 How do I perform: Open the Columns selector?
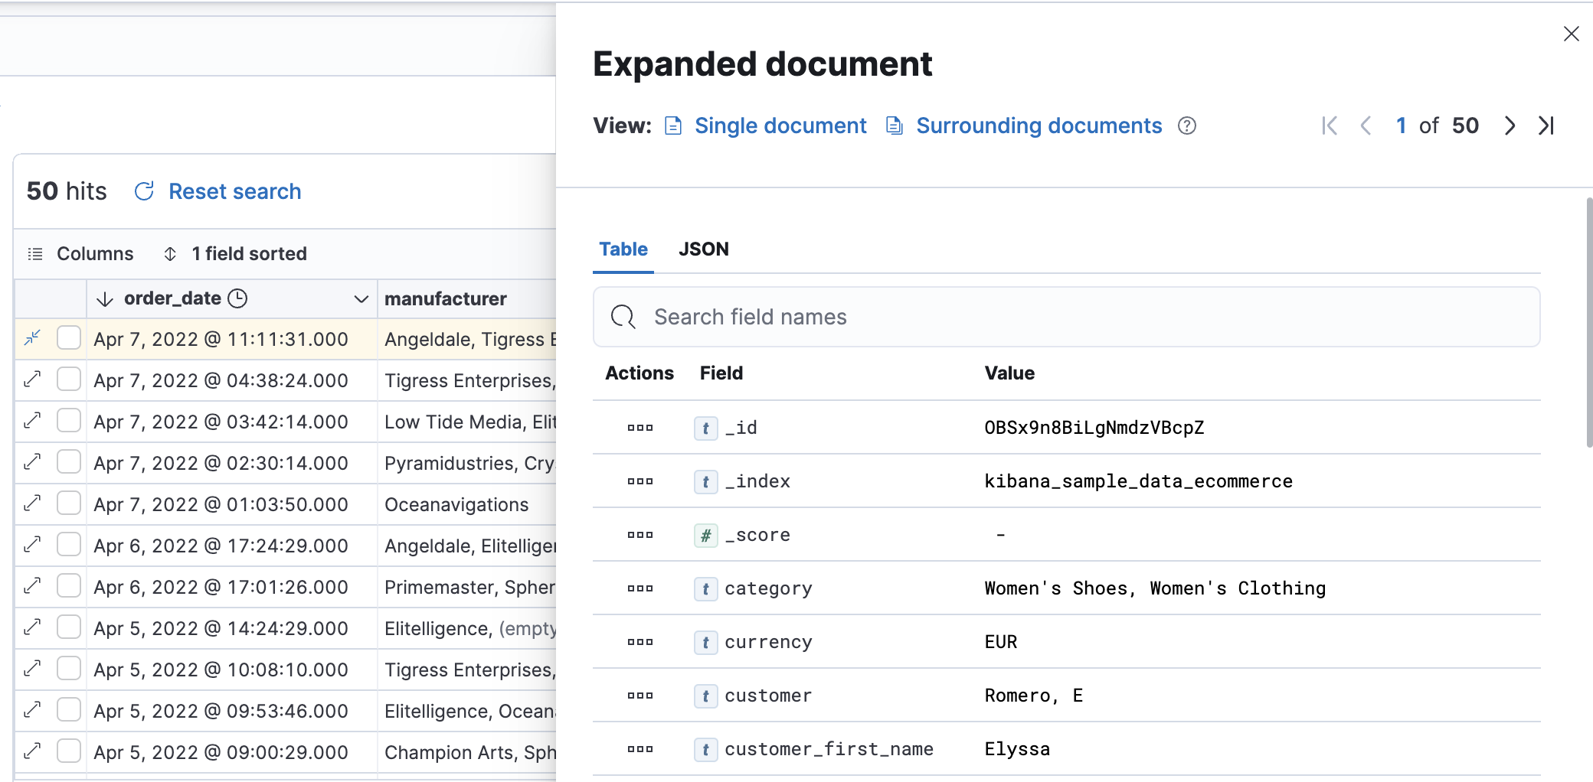[x=80, y=253]
